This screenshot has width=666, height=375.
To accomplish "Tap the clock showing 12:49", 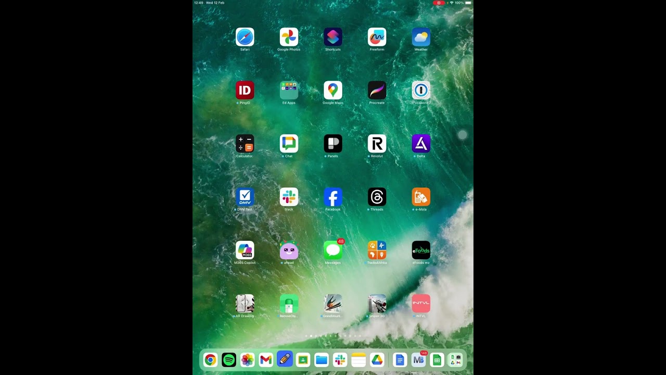I will (198, 3).
